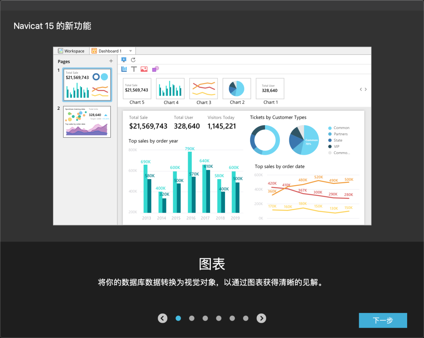Jump to the third slide indicator dot
The image size is (424, 338).
(x=205, y=318)
